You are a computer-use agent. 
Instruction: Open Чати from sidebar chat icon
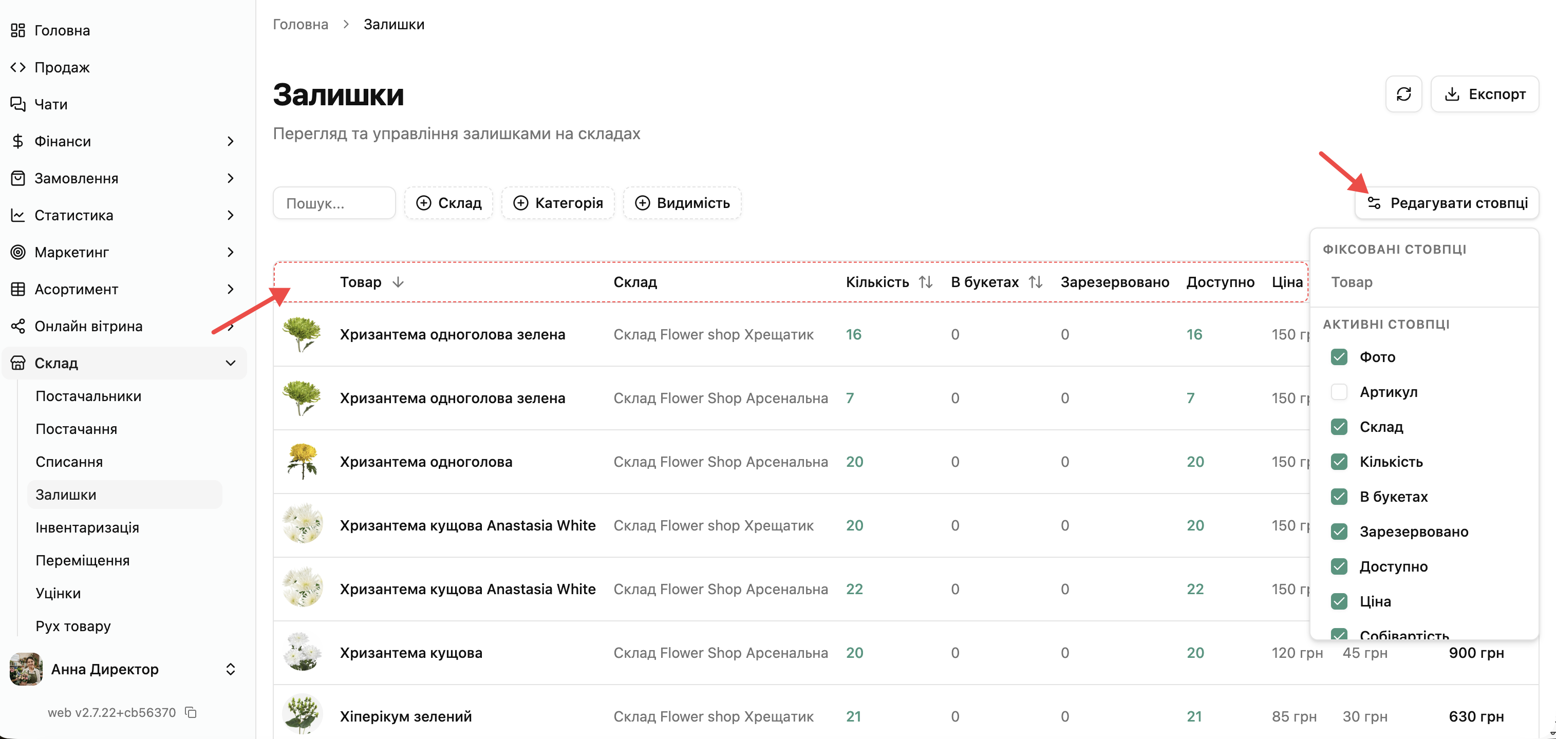18,104
